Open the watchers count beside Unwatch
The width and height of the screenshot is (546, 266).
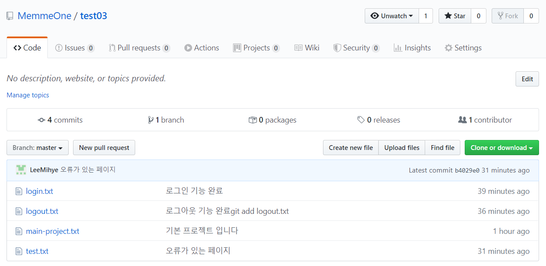pos(426,16)
